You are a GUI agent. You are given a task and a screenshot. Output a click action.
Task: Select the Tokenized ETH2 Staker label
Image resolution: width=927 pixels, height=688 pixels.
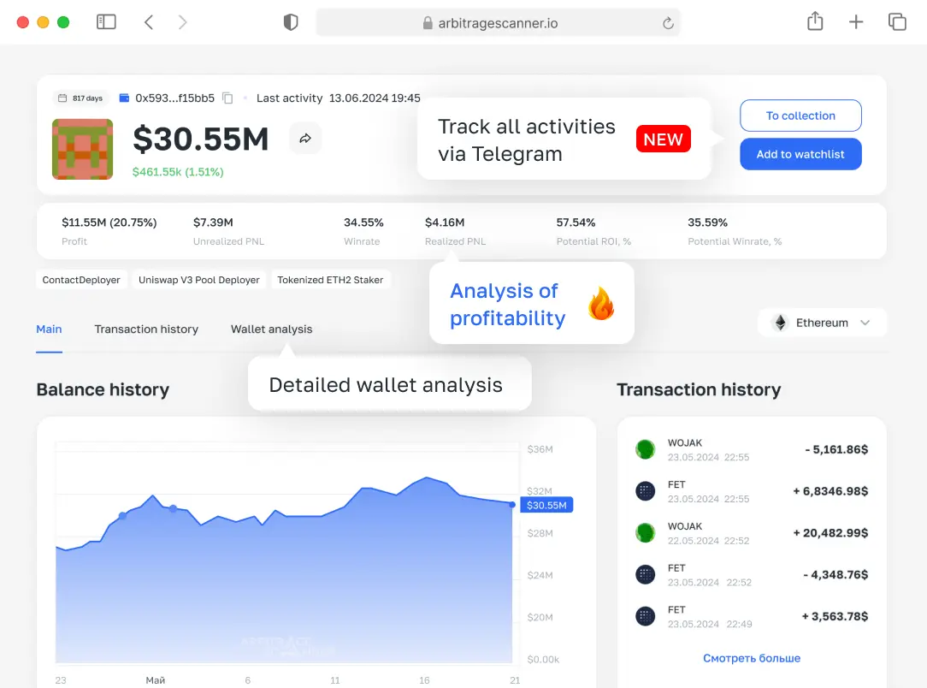tap(331, 280)
